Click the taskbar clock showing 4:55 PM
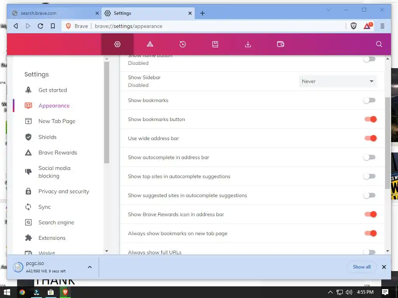398x298 pixels. tap(365, 292)
